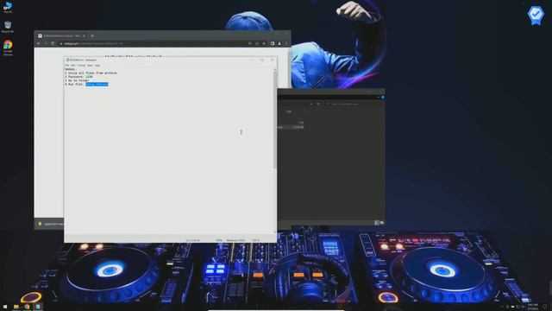Click the blue help icon in the Explorer window
This screenshot has width=552, height=311.
383,98
